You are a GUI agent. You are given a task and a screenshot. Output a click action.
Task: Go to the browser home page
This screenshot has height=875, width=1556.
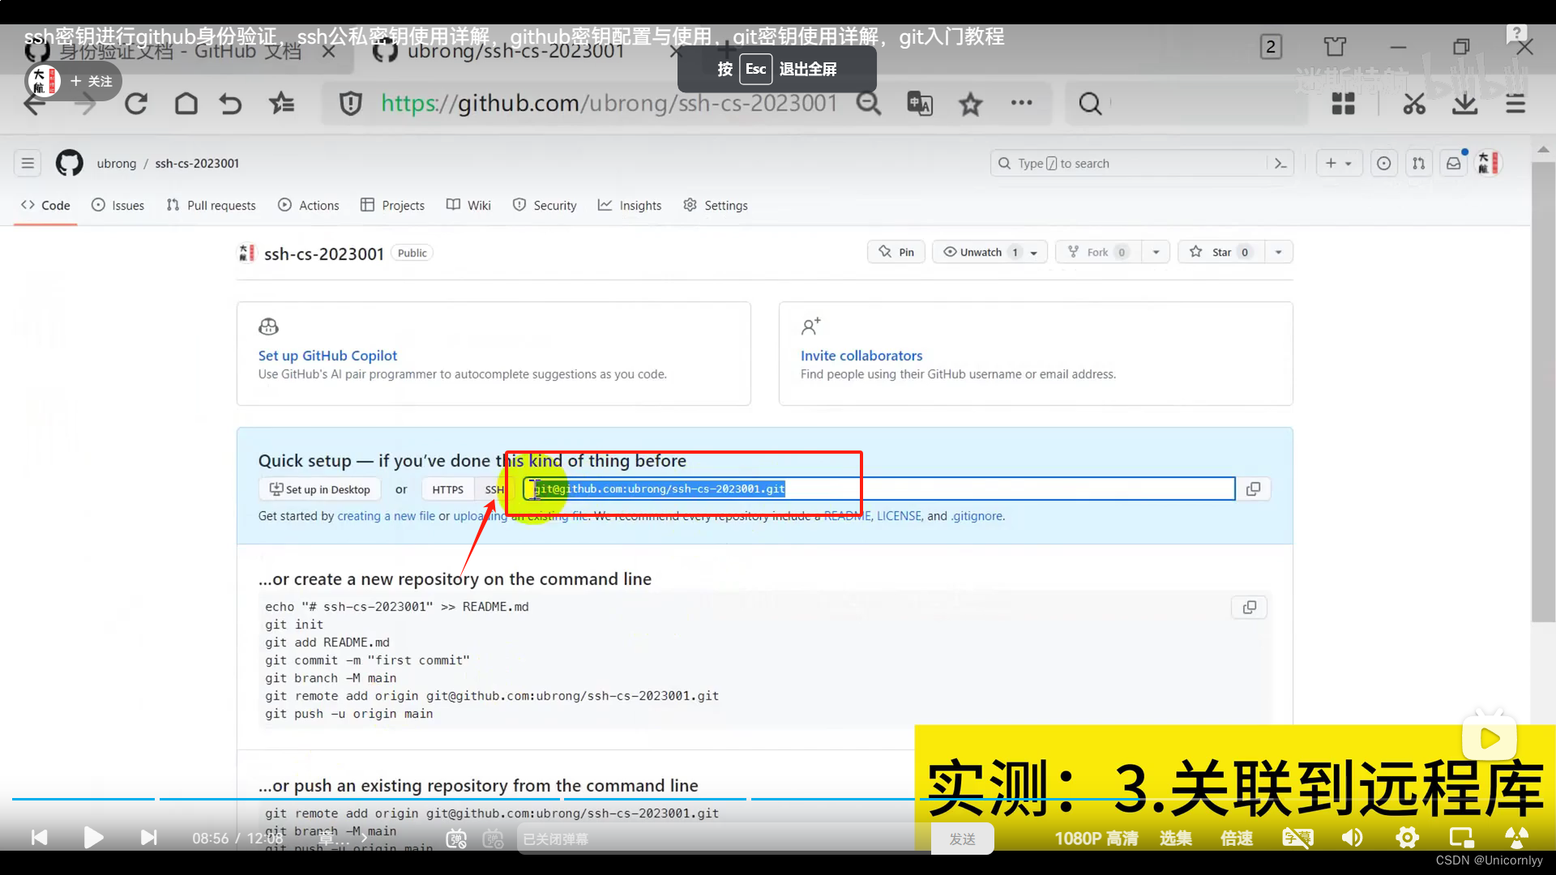(186, 104)
